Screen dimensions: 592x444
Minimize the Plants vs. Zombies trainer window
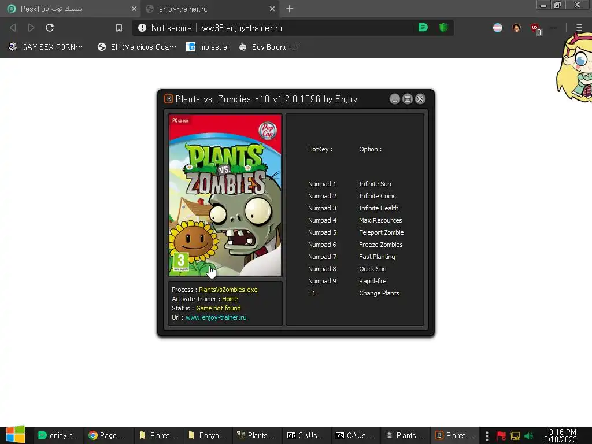pos(394,99)
